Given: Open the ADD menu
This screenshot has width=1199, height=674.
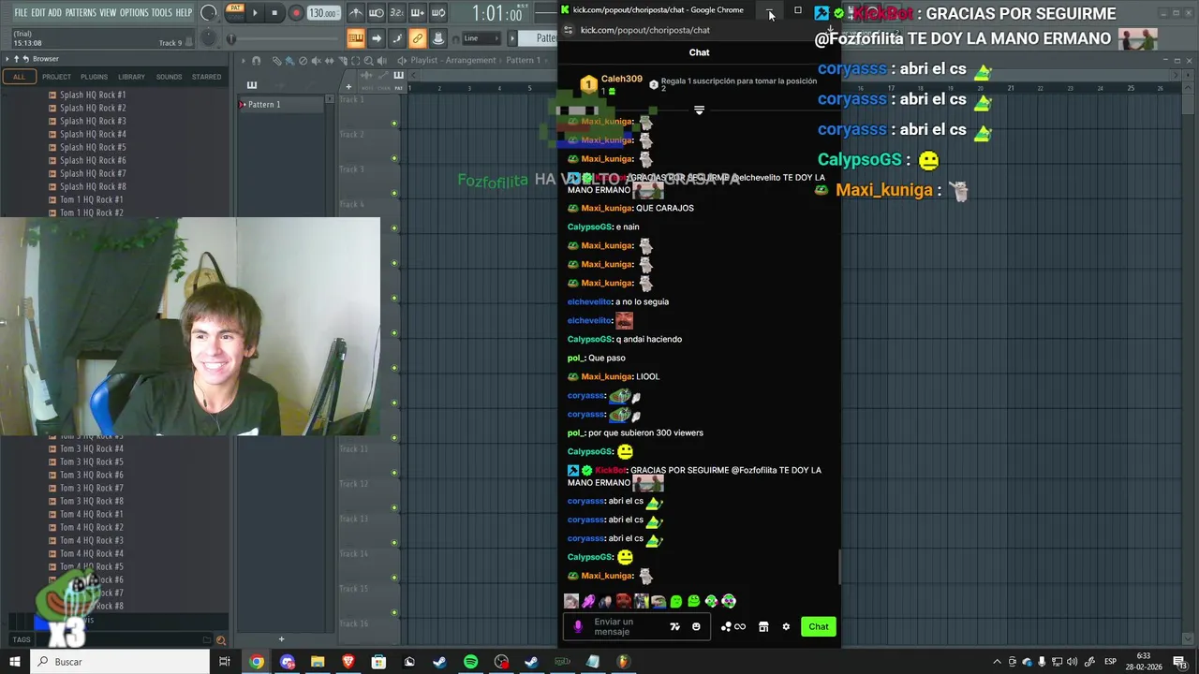Looking at the screenshot, I should (x=55, y=12).
